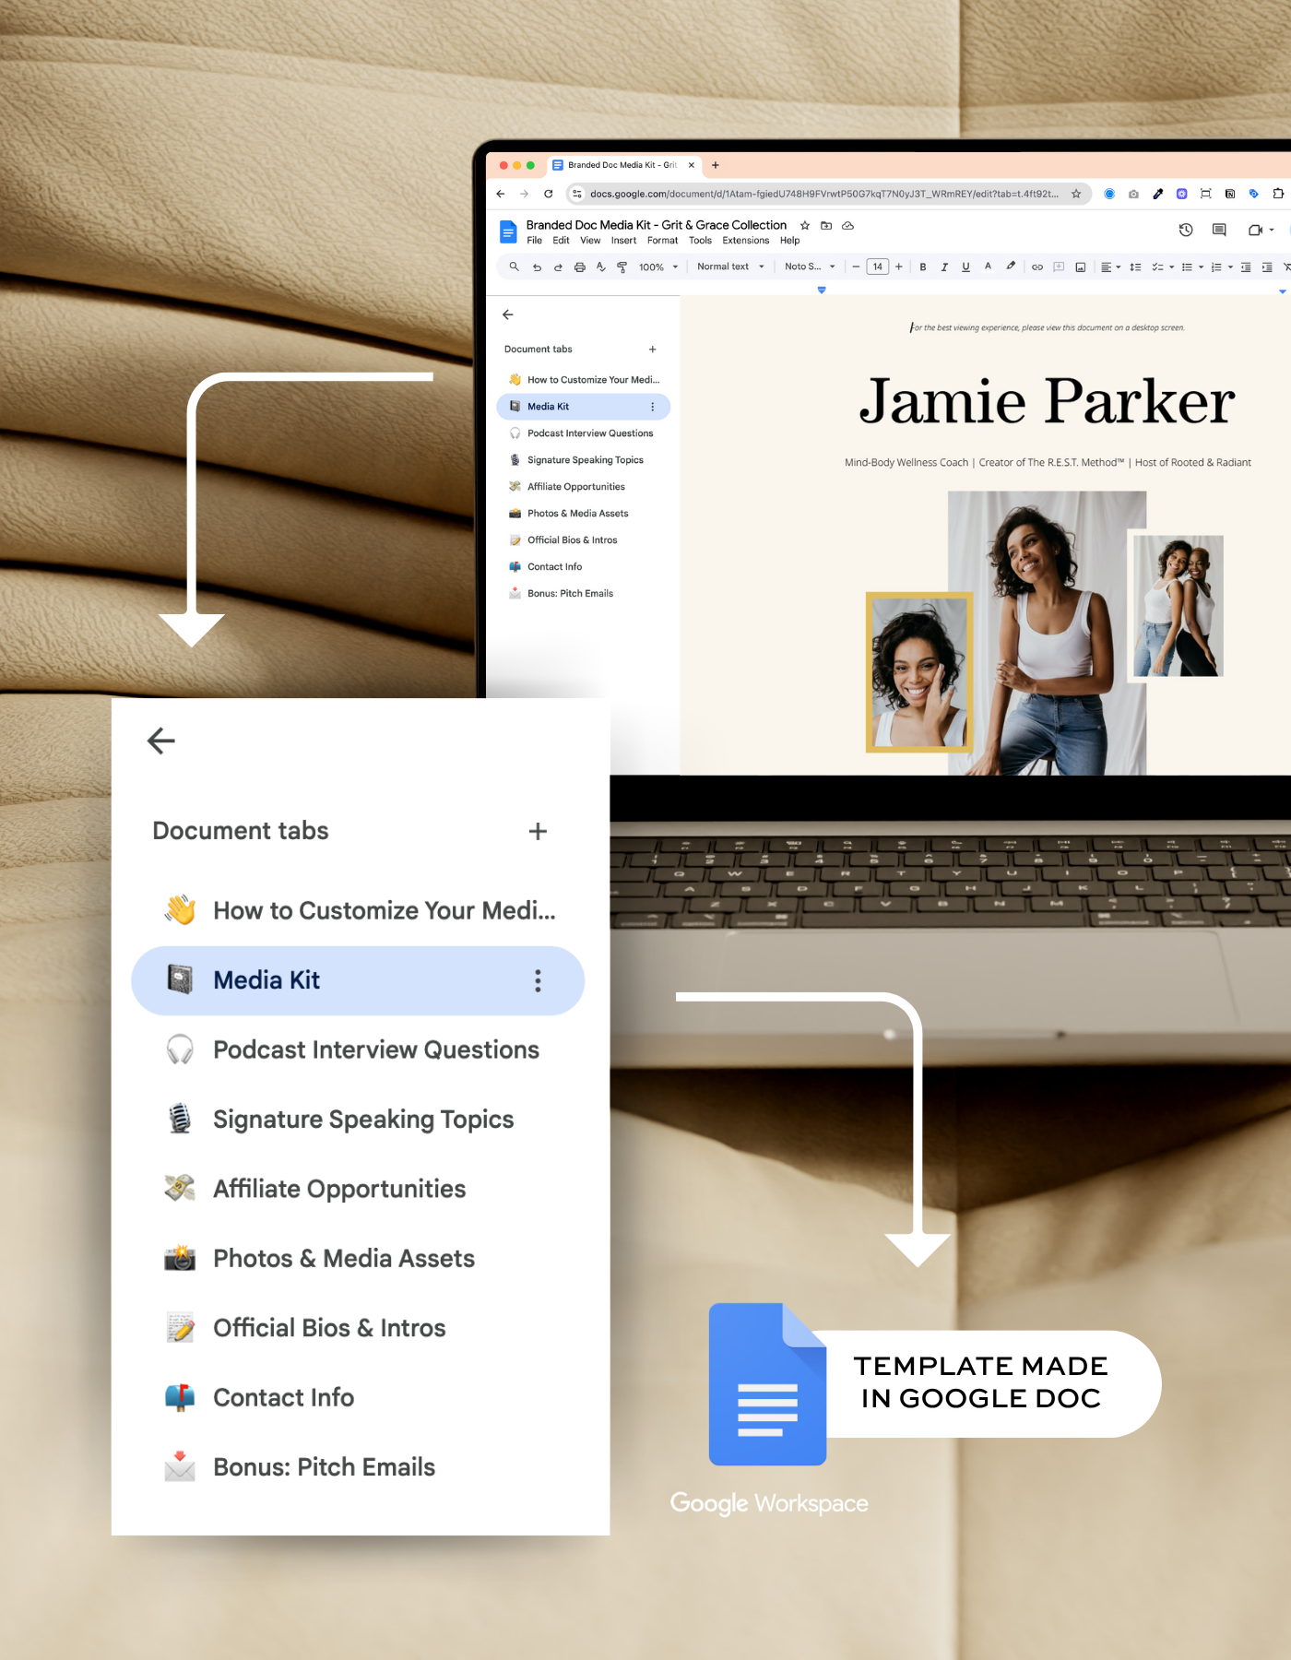This screenshot has height=1660, width=1291.
Task: Expand the Normal text style dropdown
Action: [x=730, y=267]
